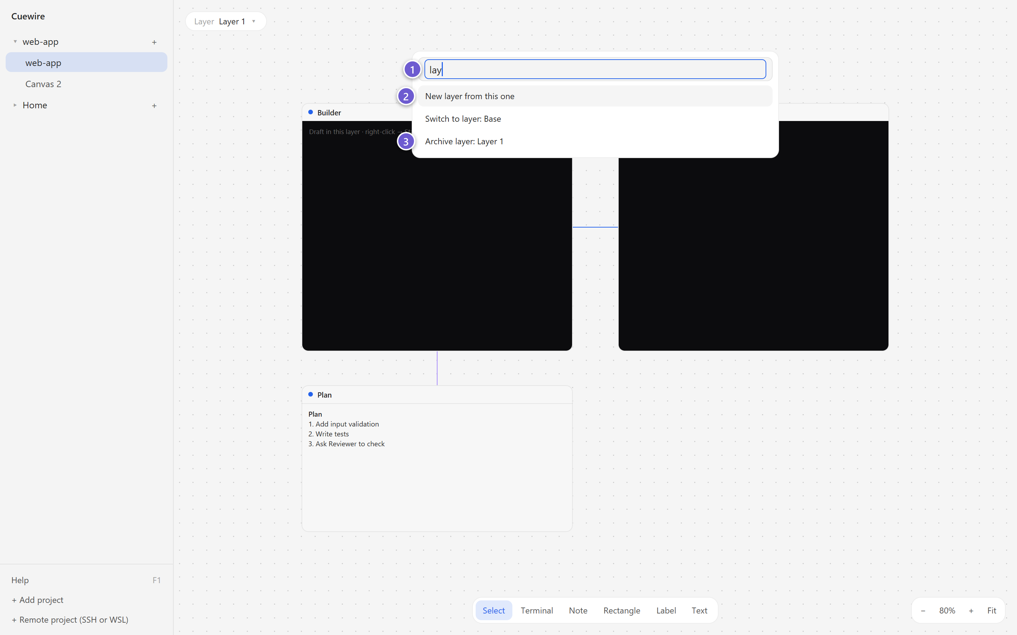Zoom in with the plus button
Viewport: 1017px width, 635px height.
pyautogui.click(x=971, y=611)
